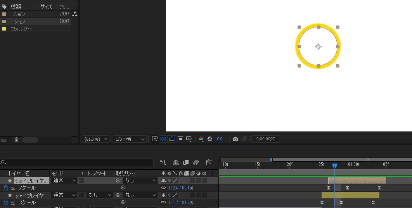Click the 0;00;00;27 preview timecode
This screenshot has height=208, width=412.
(x=266, y=139)
